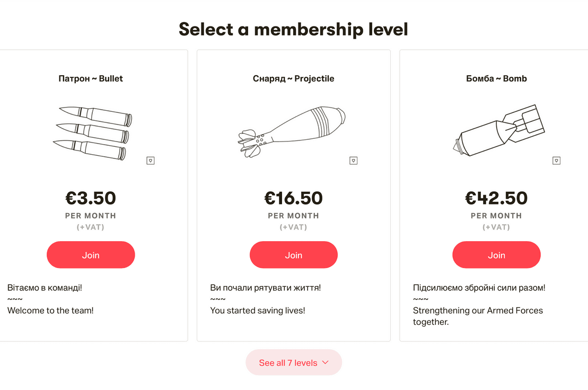This screenshot has height=390, width=588.
Task: Click You started saving lives description
Action: tap(258, 311)
